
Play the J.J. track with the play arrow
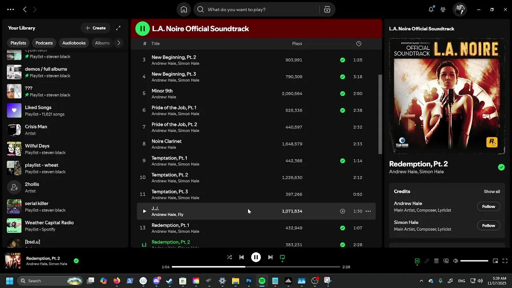pyautogui.click(x=144, y=211)
